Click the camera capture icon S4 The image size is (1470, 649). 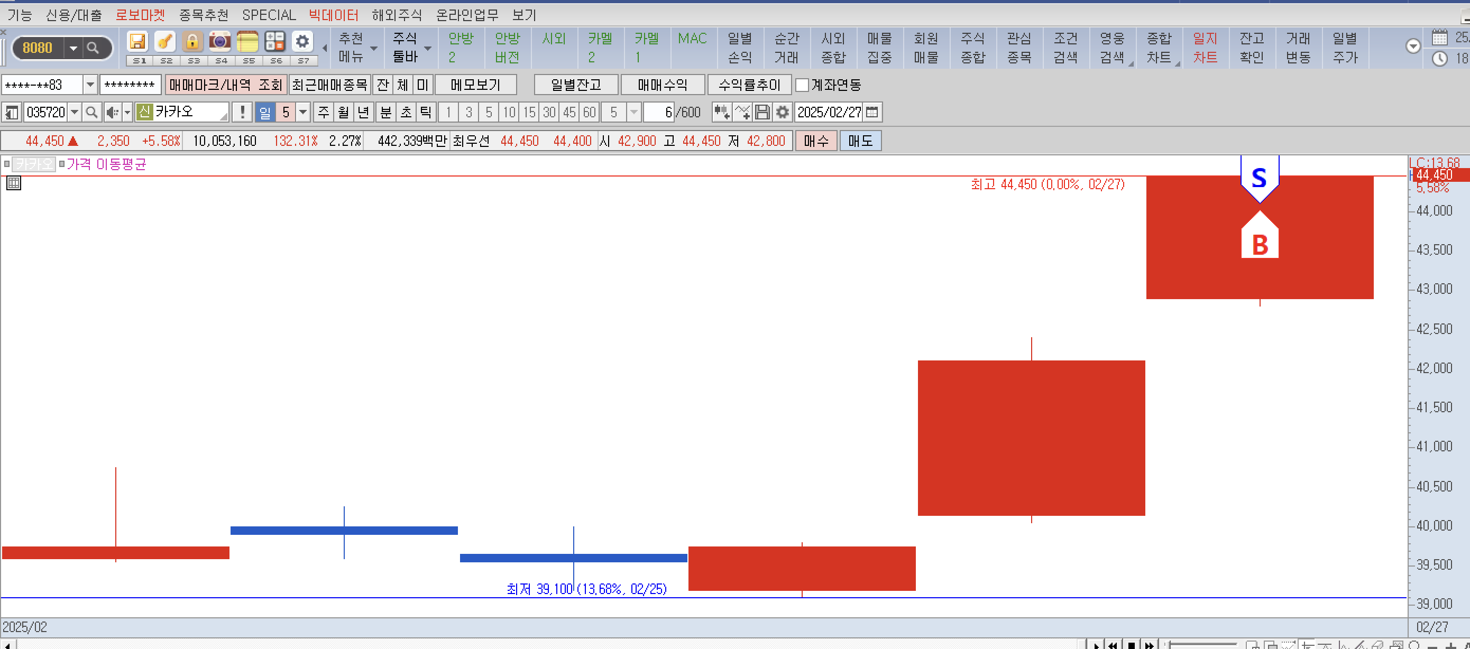pyautogui.click(x=219, y=42)
